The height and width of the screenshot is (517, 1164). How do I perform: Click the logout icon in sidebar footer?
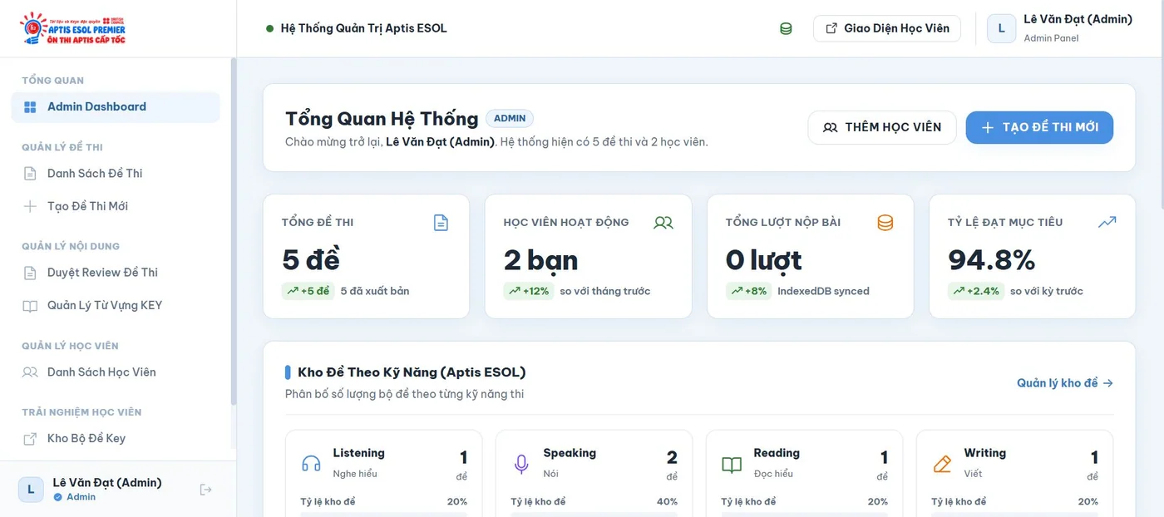(x=206, y=490)
